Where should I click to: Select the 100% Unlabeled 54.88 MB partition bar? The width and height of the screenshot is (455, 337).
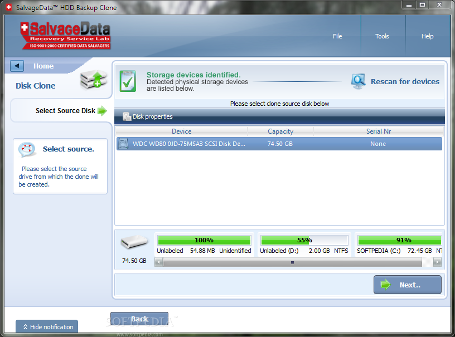click(x=204, y=240)
